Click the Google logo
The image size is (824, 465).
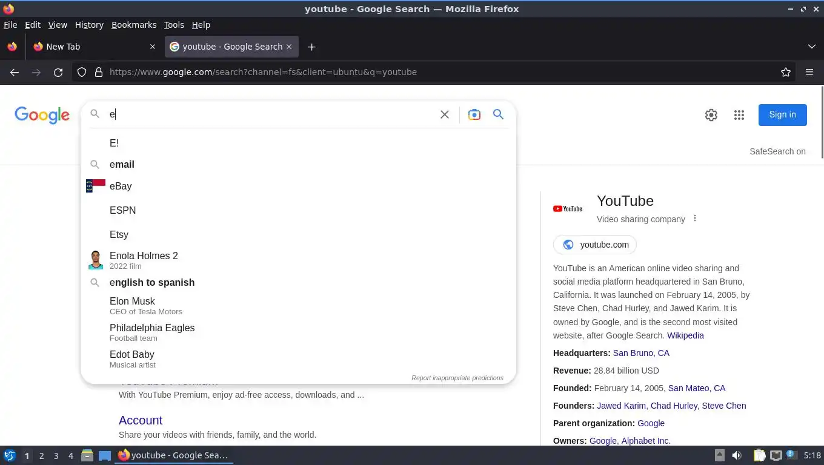(42, 115)
